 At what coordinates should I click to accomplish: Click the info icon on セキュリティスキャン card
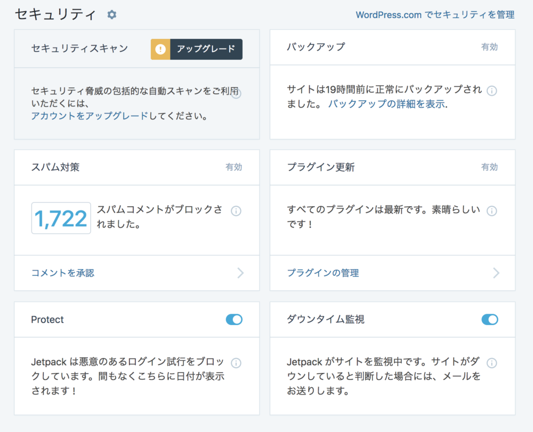[x=236, y=93]
